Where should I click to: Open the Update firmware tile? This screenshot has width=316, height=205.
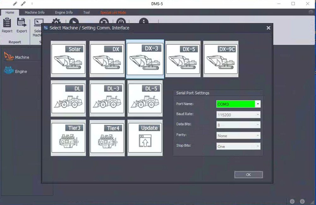(x=145, y=138)
